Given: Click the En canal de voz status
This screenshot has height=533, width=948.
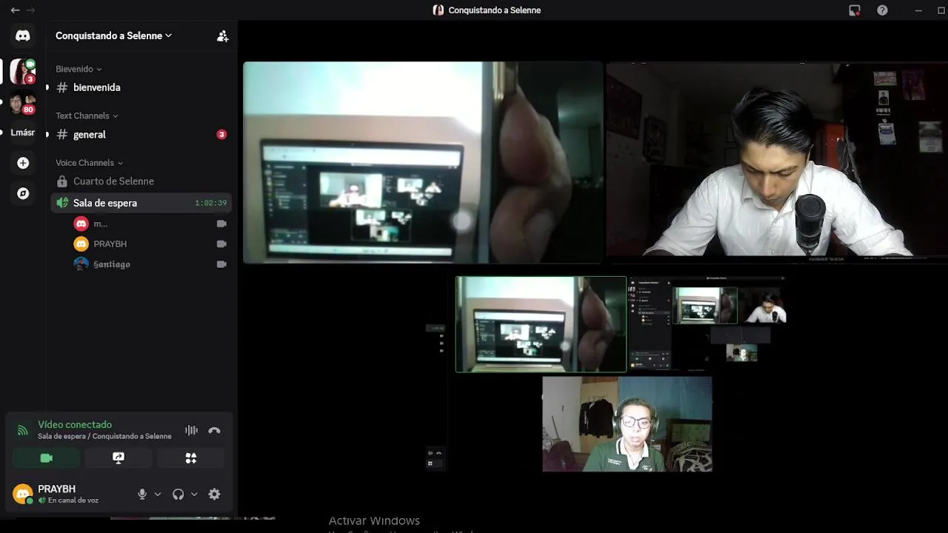Looking at the screenshot, I should point(73,500).
